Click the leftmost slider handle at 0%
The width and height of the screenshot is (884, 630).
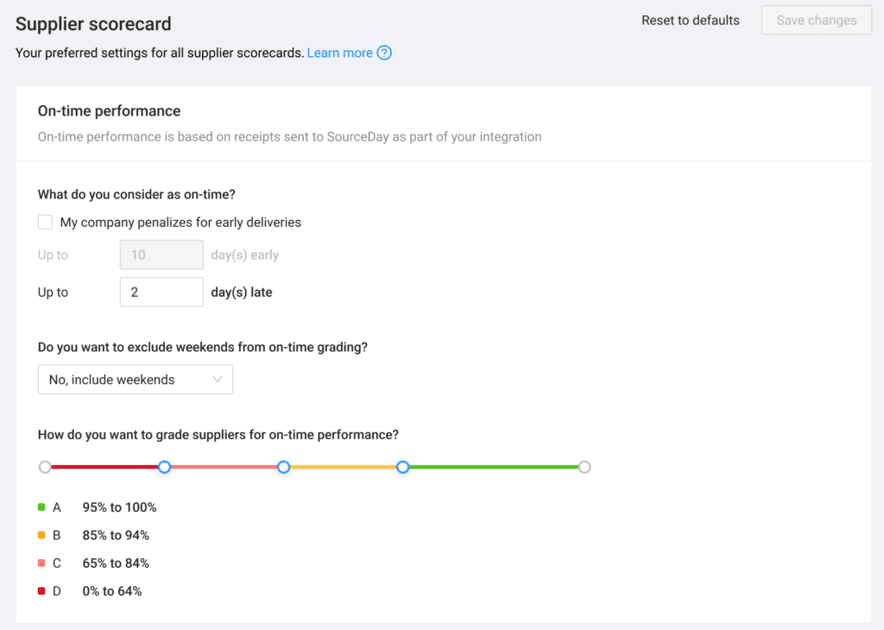tap(45, 466)
